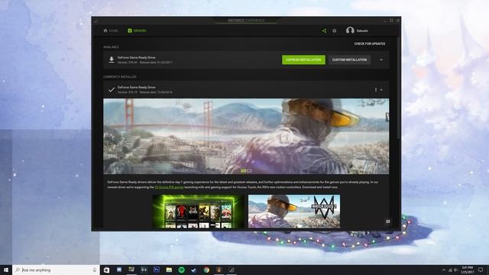The image size is (489, 275).
Task: Click the Ask me anything search box
Action: point(56,270)
